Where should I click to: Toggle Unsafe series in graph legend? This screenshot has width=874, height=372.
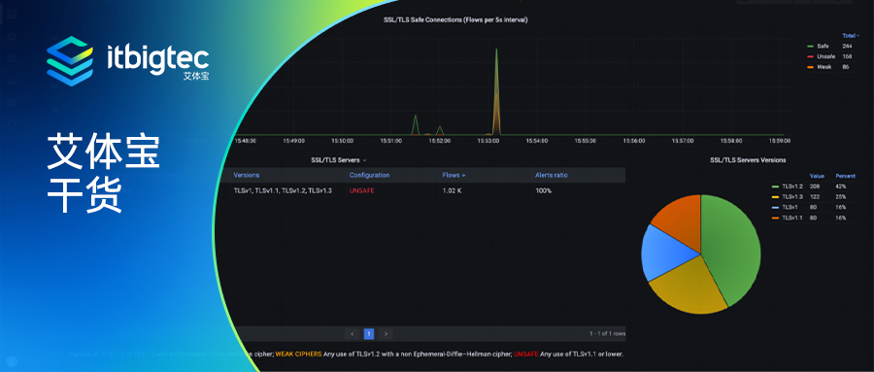click(x=825, y=56)
